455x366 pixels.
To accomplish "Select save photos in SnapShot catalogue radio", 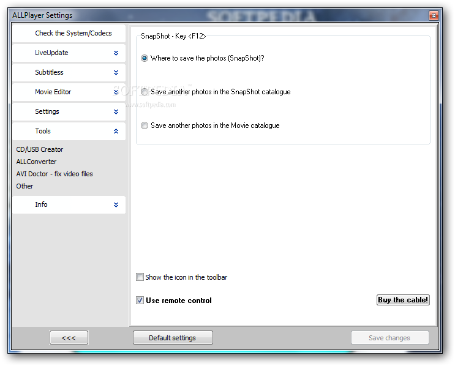I will 145,92.
